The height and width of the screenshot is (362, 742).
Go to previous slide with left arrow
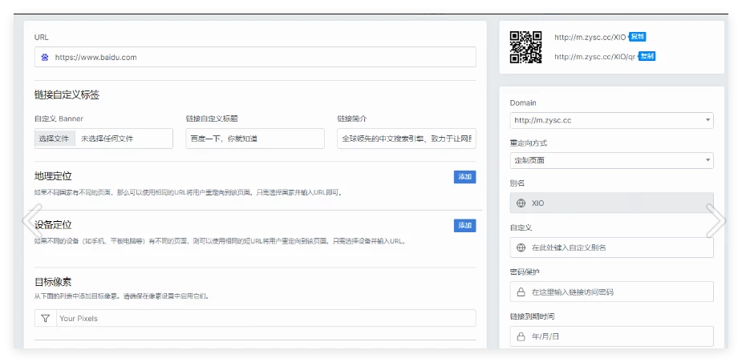30,220
